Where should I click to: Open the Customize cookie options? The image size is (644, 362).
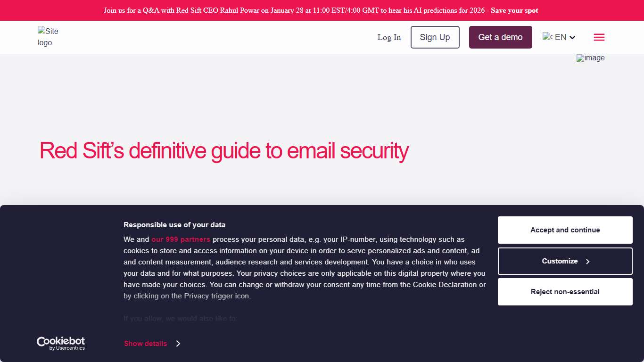(x=565, y=261)
